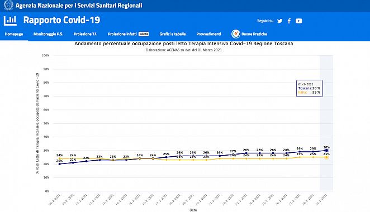Screen dimensions: 370x212
Task: Click the bar chart logo icon
Action: (10, 21)
